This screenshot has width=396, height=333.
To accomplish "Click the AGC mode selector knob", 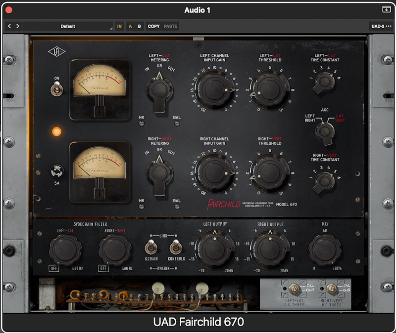I will tap(325, 132).
